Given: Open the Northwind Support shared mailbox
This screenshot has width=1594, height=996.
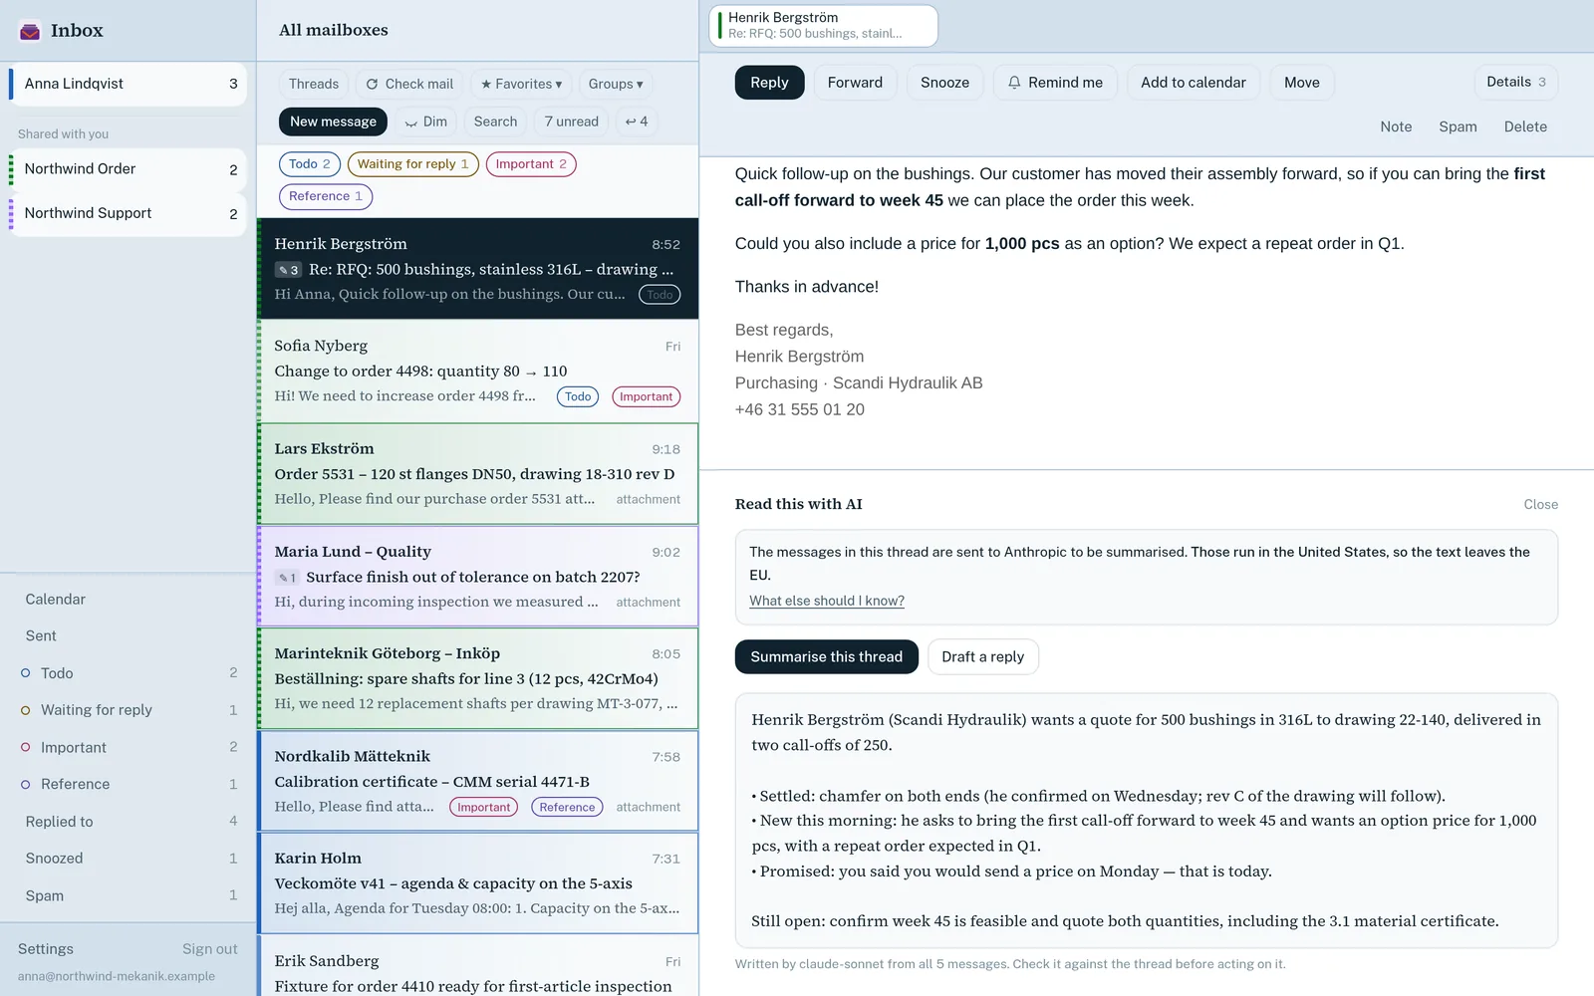Looking at the screenshot, I should coord(128,213).
